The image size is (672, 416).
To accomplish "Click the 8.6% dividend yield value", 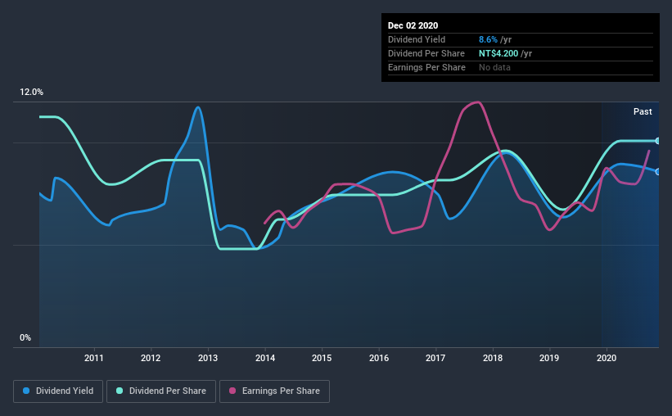I will (x=488, y=39).
